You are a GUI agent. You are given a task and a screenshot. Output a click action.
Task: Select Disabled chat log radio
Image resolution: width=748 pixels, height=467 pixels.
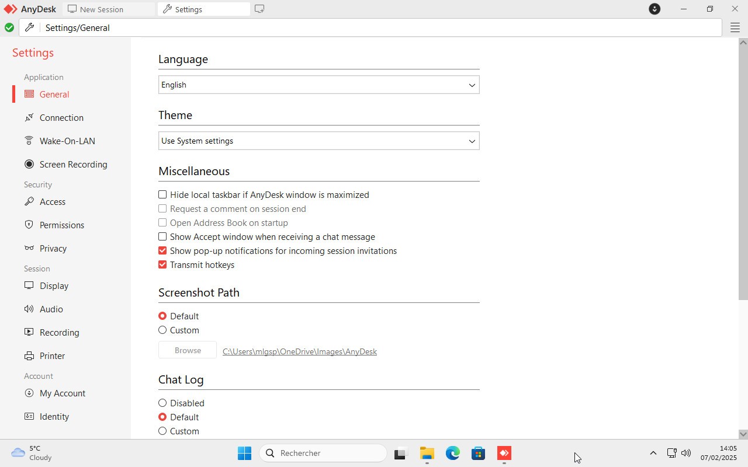coord(162,403)
